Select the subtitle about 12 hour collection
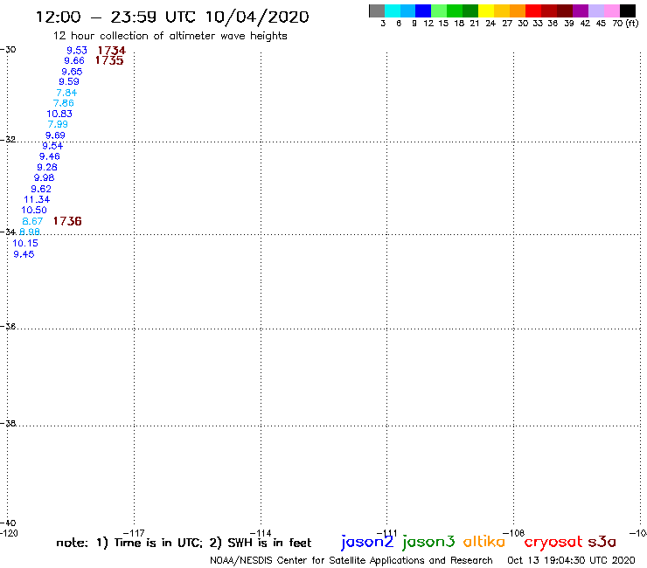Viewport: 647px width, 568px height. 170,36
